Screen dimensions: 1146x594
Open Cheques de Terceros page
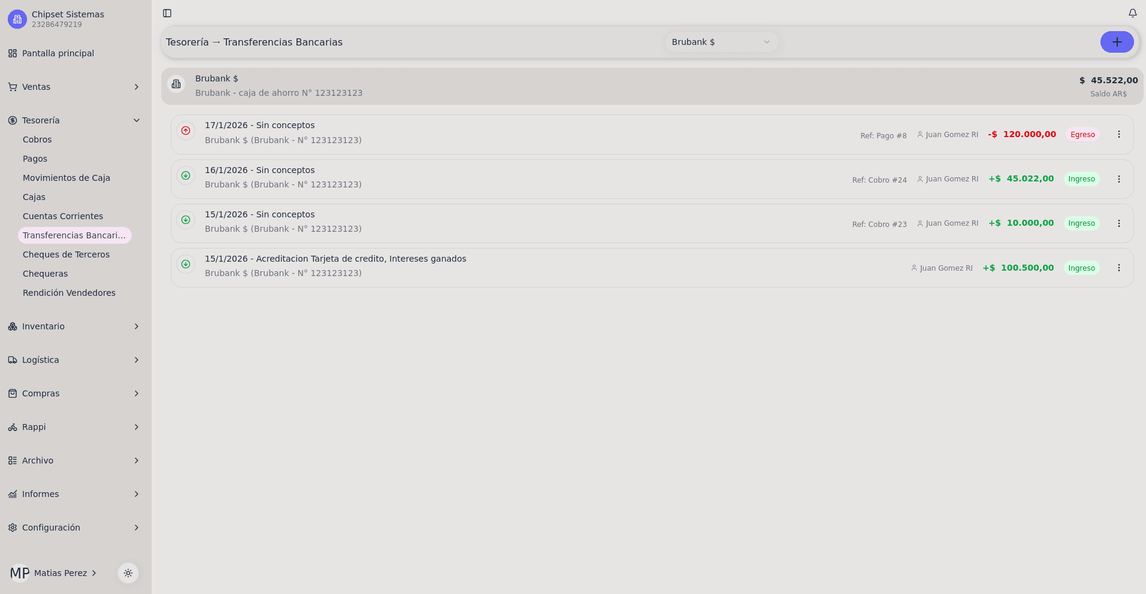click(x=66, y=254)
